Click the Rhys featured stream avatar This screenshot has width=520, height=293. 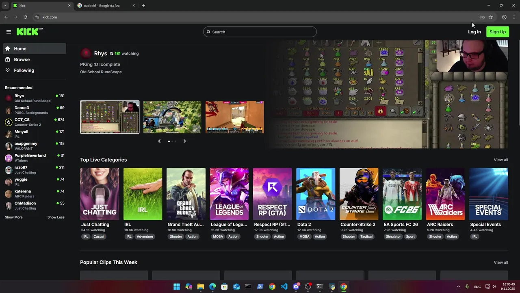[x=86, y=53]
